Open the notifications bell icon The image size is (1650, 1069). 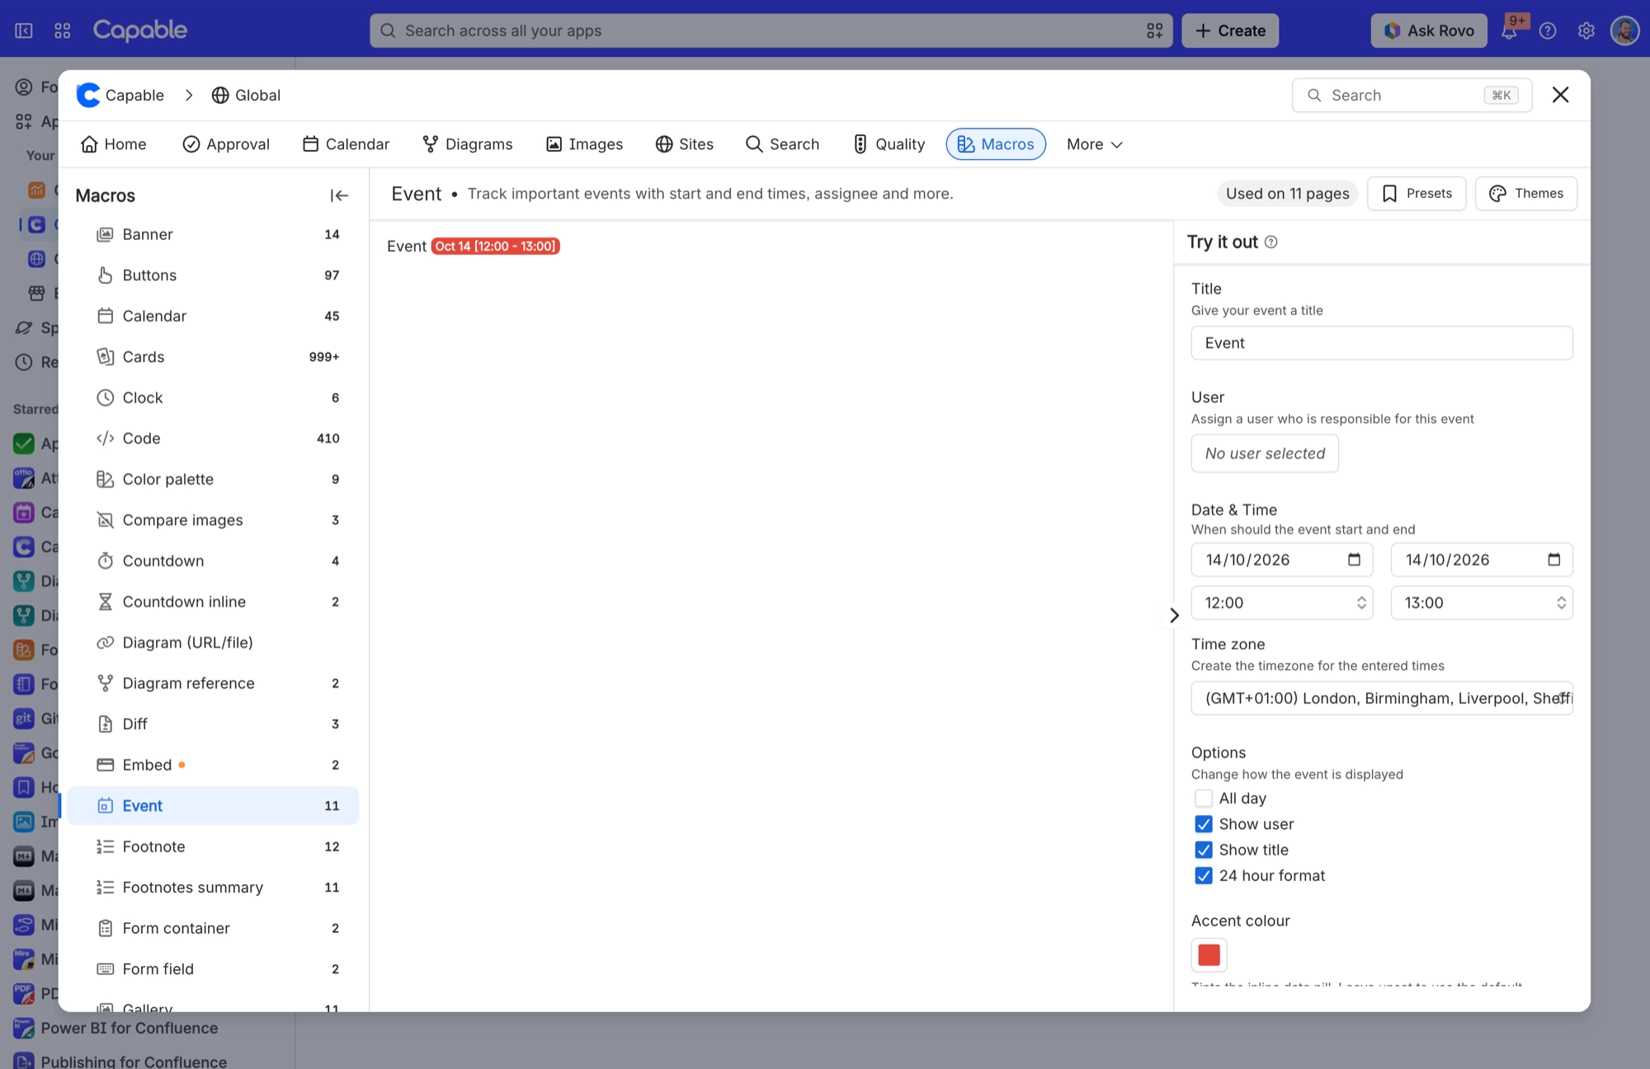tap(1509, 31)
